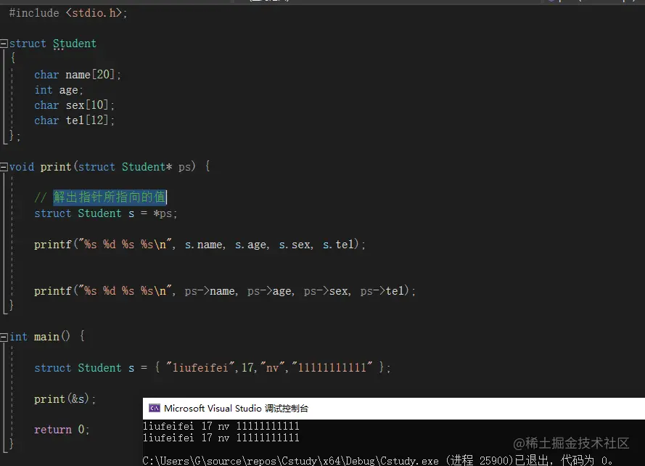Collapse the void print function block
This screenshot has height=466, width=645.
coord(4,167)
